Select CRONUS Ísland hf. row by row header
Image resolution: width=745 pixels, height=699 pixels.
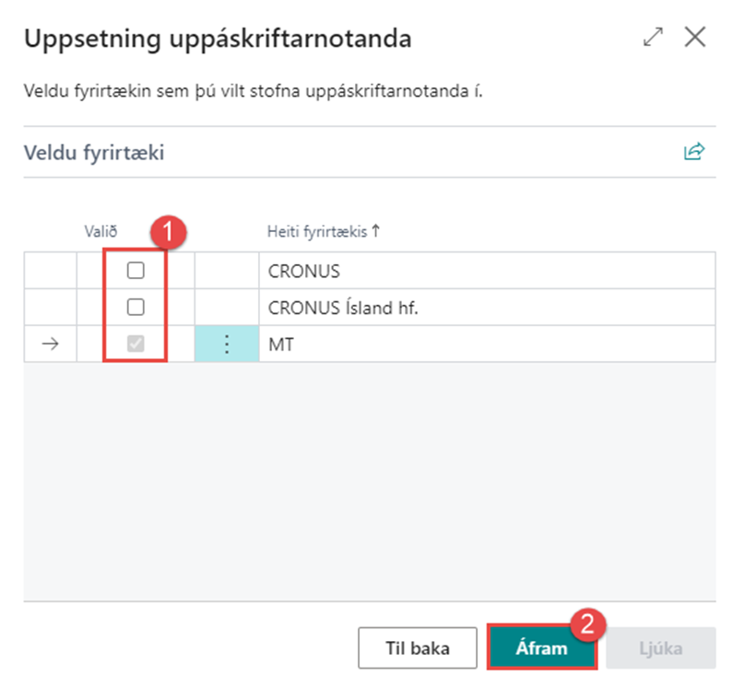[51, 308]
